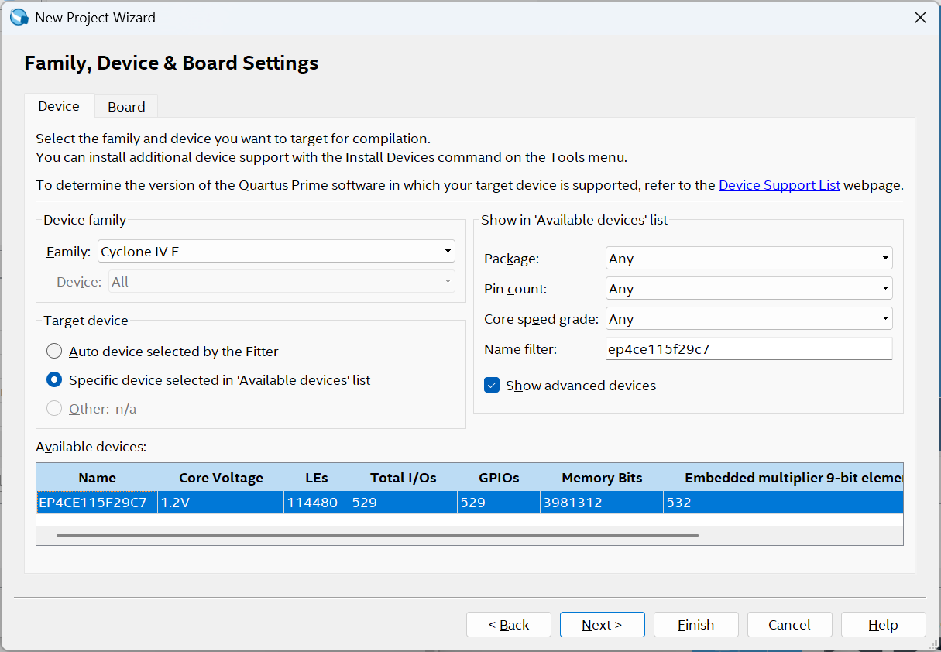Click the Embedded multiplier 9-bit column header
Viewport: 941px width, 652px height.
(x=783, y=478)
